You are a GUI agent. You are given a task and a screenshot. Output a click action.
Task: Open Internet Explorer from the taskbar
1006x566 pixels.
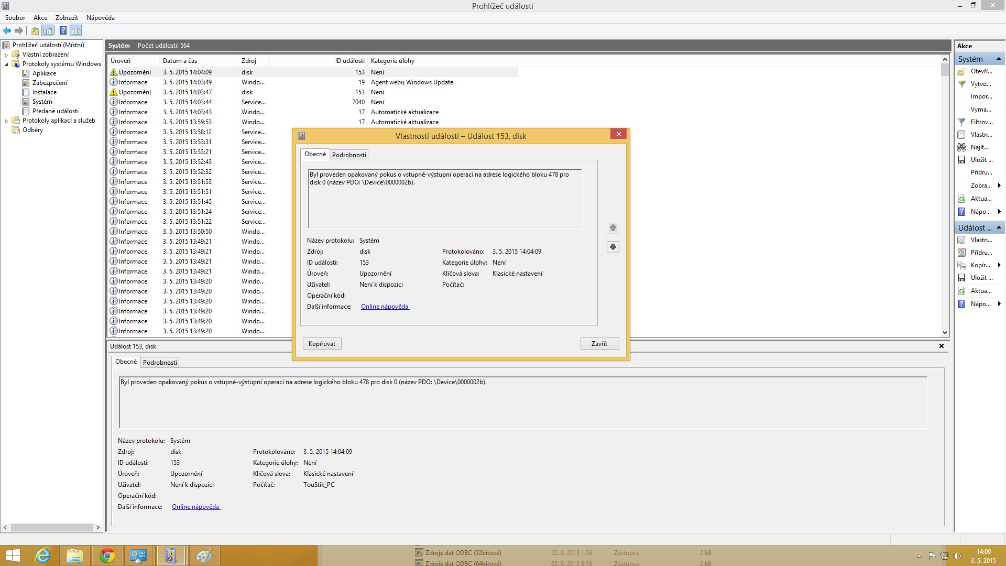point(42,556)
